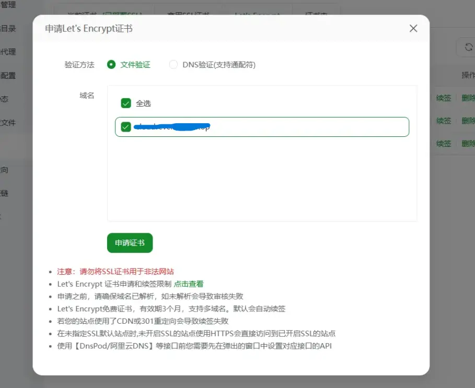Uncheck the redacted domain checkbox
This screenshot has width=475, height=388.
tap(126, 127)
